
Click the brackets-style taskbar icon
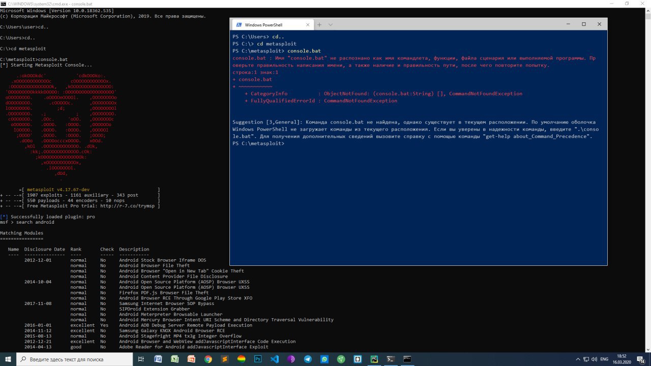(x=358, y=359)
